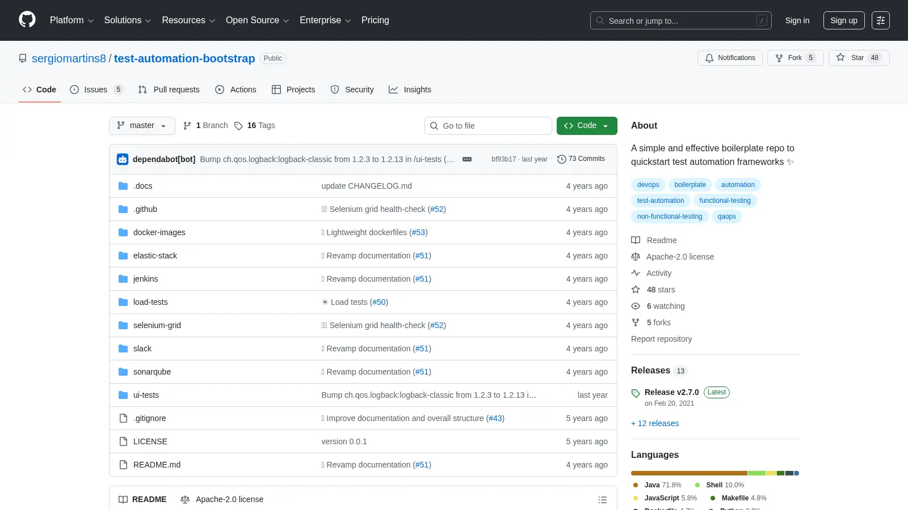Click the selenium-grid folder icon

(123, 325)
